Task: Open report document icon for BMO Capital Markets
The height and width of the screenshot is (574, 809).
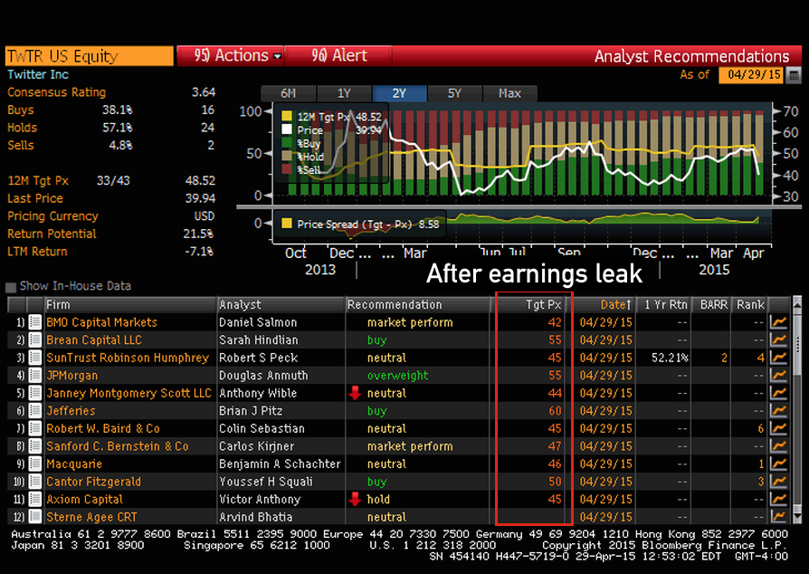Action: 35,322
